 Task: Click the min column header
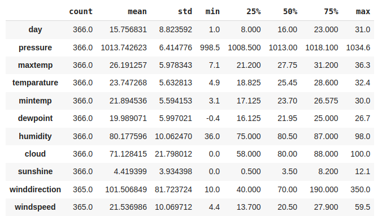coord(212,11)
